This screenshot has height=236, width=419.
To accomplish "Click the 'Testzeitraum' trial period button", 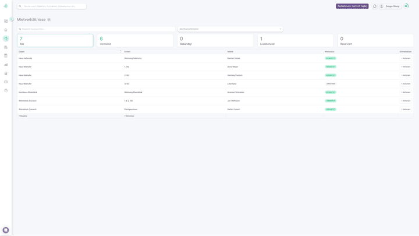I will 351,6.
